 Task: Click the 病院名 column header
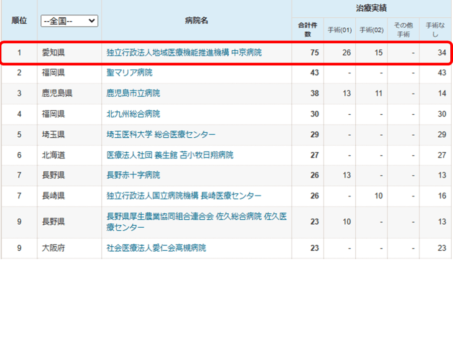(x=196, y=20)
